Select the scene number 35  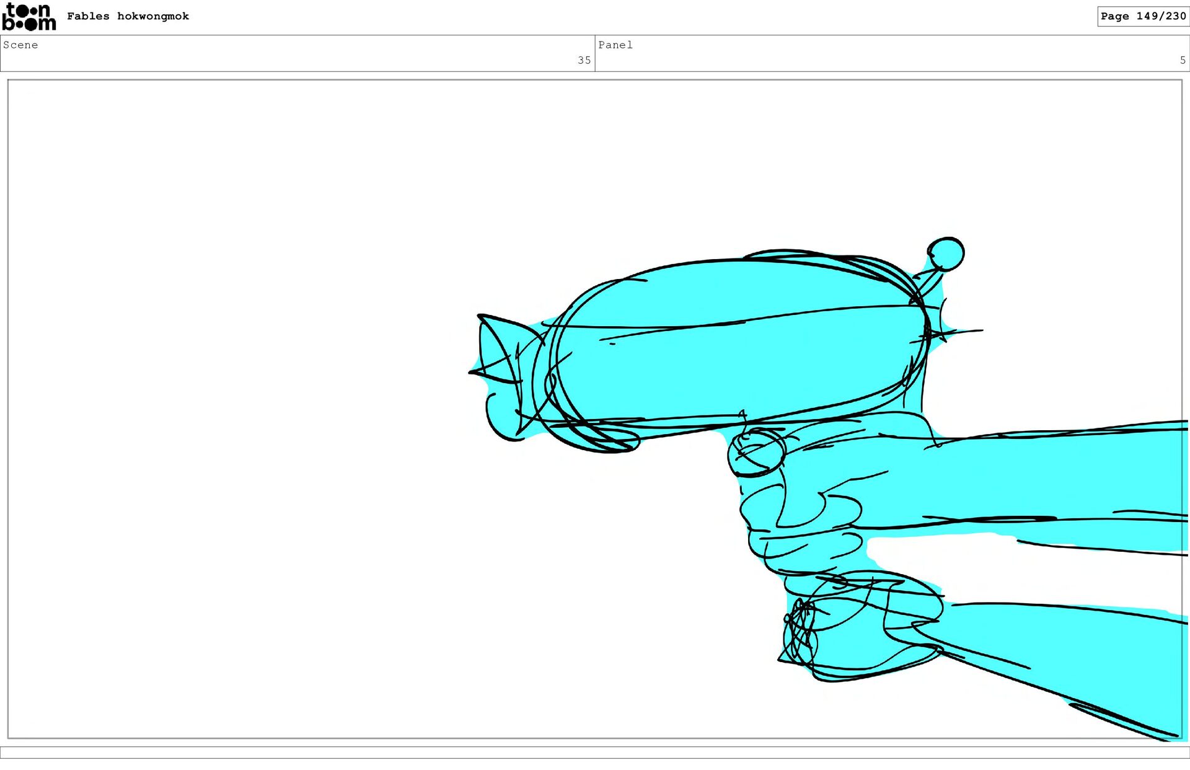tap(584, 60)
